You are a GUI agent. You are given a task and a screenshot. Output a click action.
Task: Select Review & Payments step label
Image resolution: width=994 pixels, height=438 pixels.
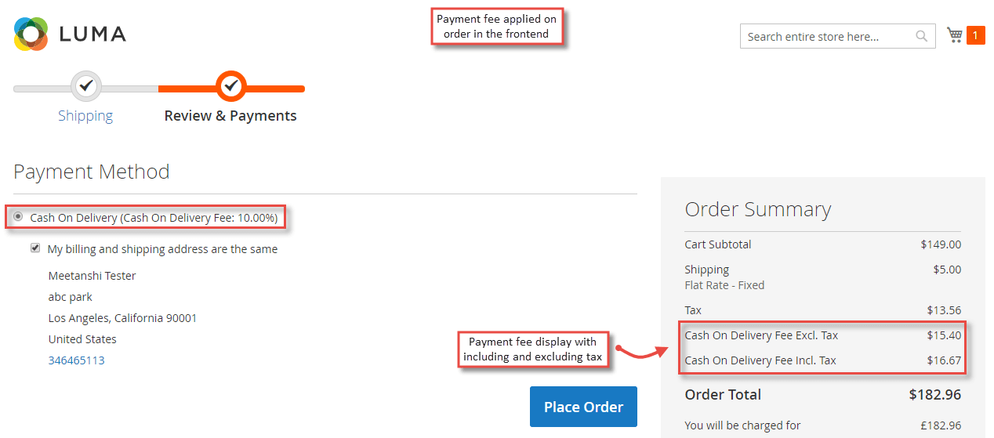coord(230,116)
